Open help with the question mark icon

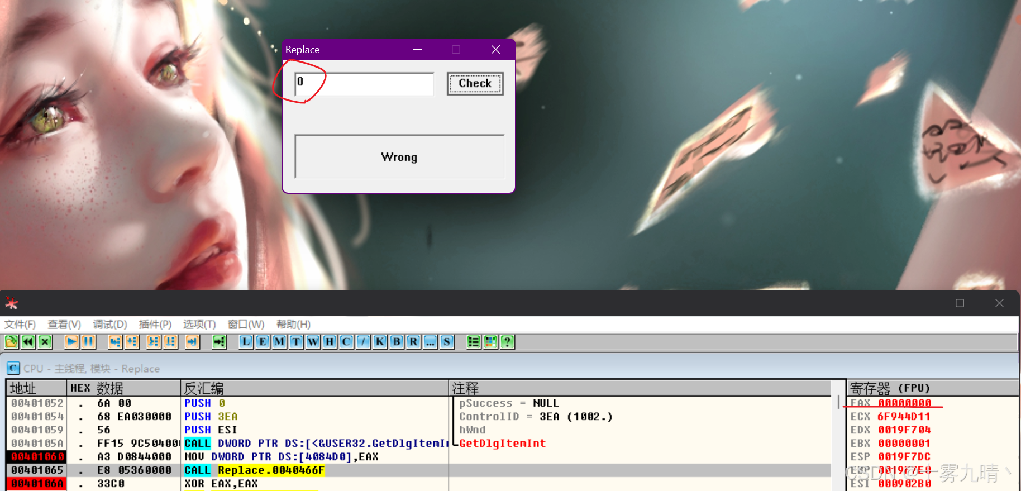pyautogui.click(x=507, y=342)
